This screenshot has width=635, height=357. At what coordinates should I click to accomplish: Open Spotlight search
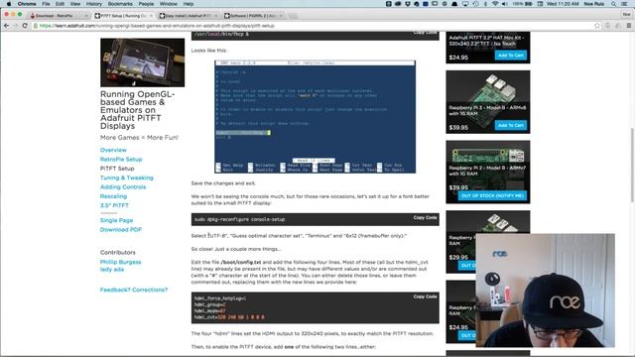(613, 4)
